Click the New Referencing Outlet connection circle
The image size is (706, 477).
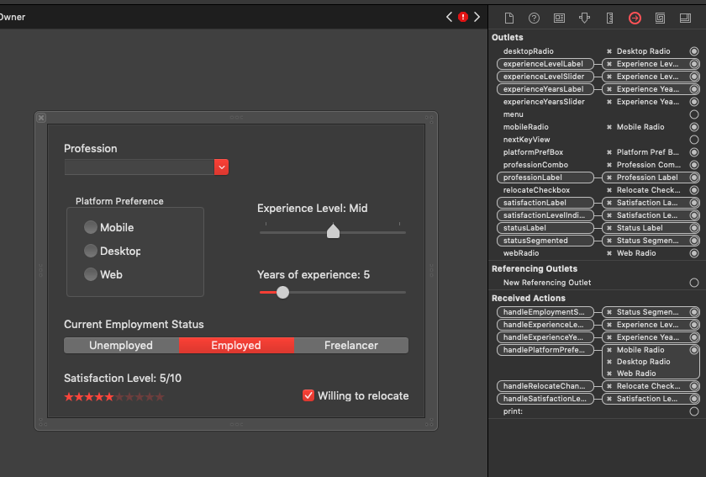694,283
